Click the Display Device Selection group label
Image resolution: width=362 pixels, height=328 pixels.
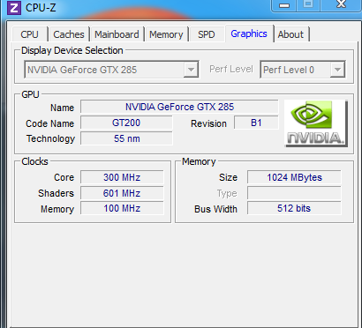pyautogui.click(x=72, y=50)
